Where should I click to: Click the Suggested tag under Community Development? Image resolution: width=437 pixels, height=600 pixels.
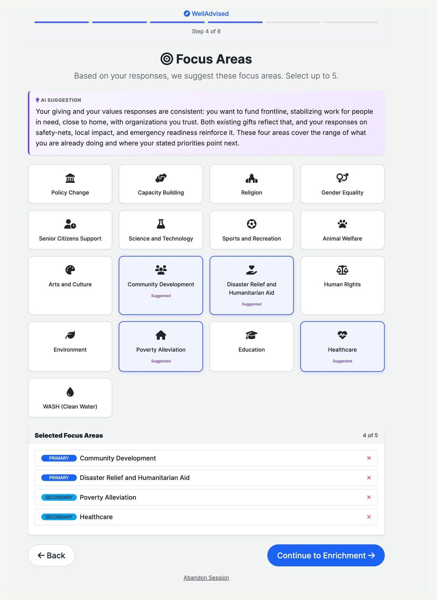[161, 296]
